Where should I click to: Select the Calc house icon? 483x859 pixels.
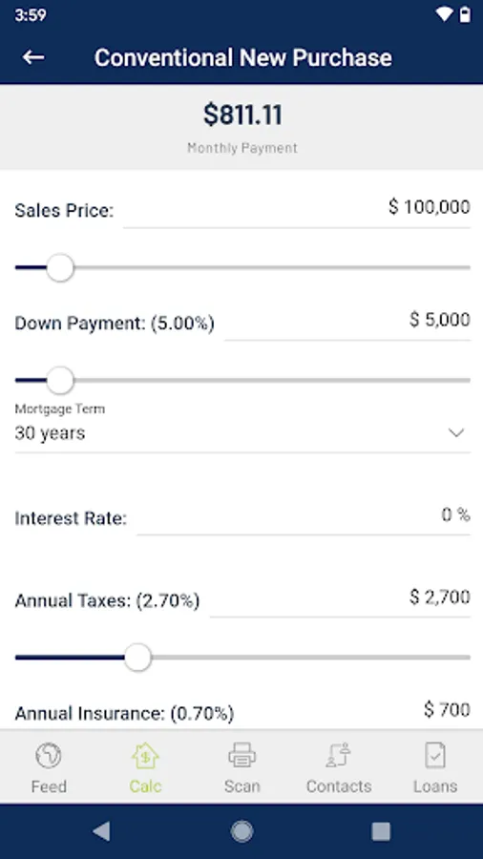coord(145,756)
